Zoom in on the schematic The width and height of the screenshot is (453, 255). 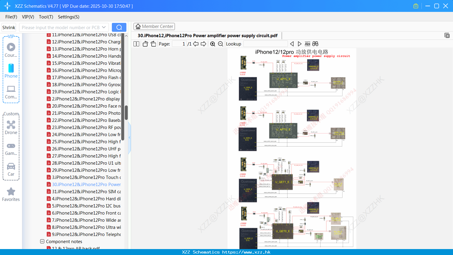click(213, 44)
